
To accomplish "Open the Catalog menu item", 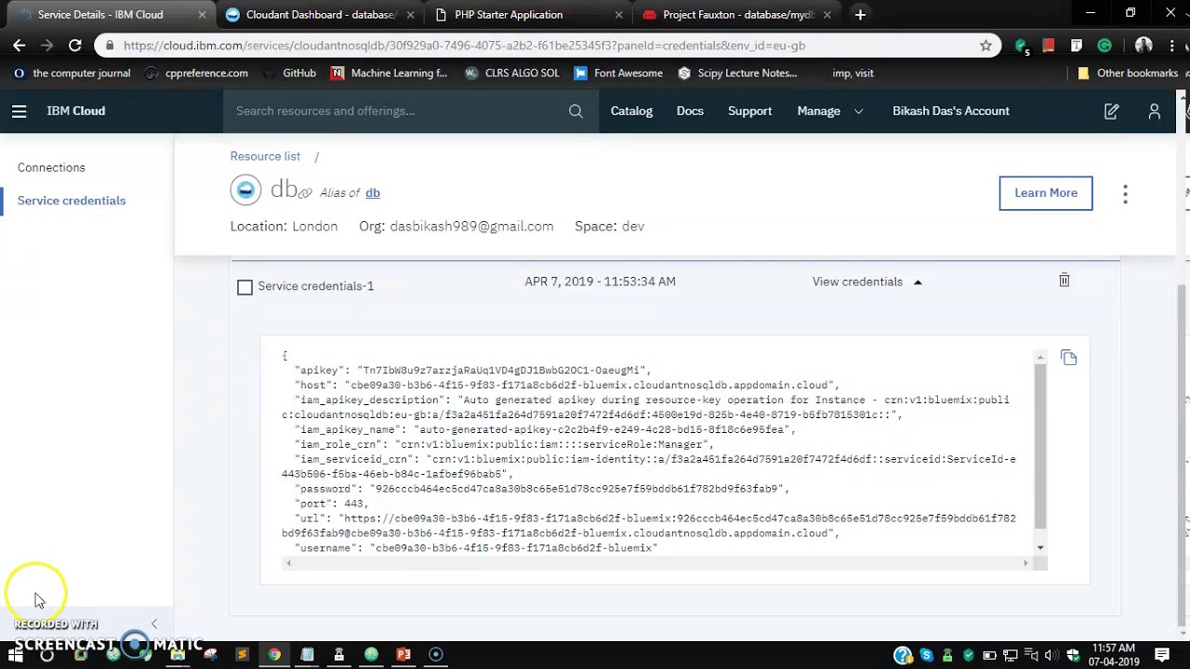I will (631, 111).
